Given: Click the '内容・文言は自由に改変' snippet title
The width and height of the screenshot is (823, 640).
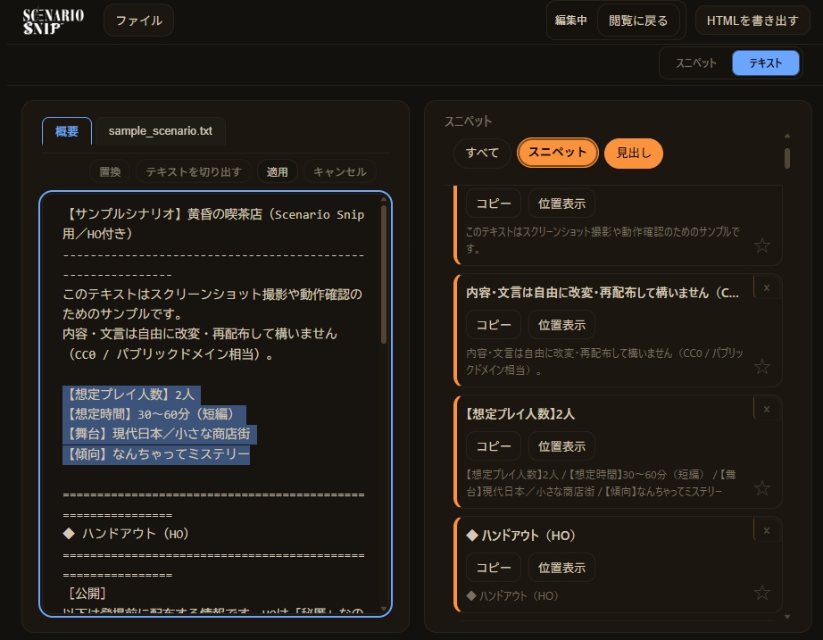Looking at the screenshot, I should (x=603, y=293).
